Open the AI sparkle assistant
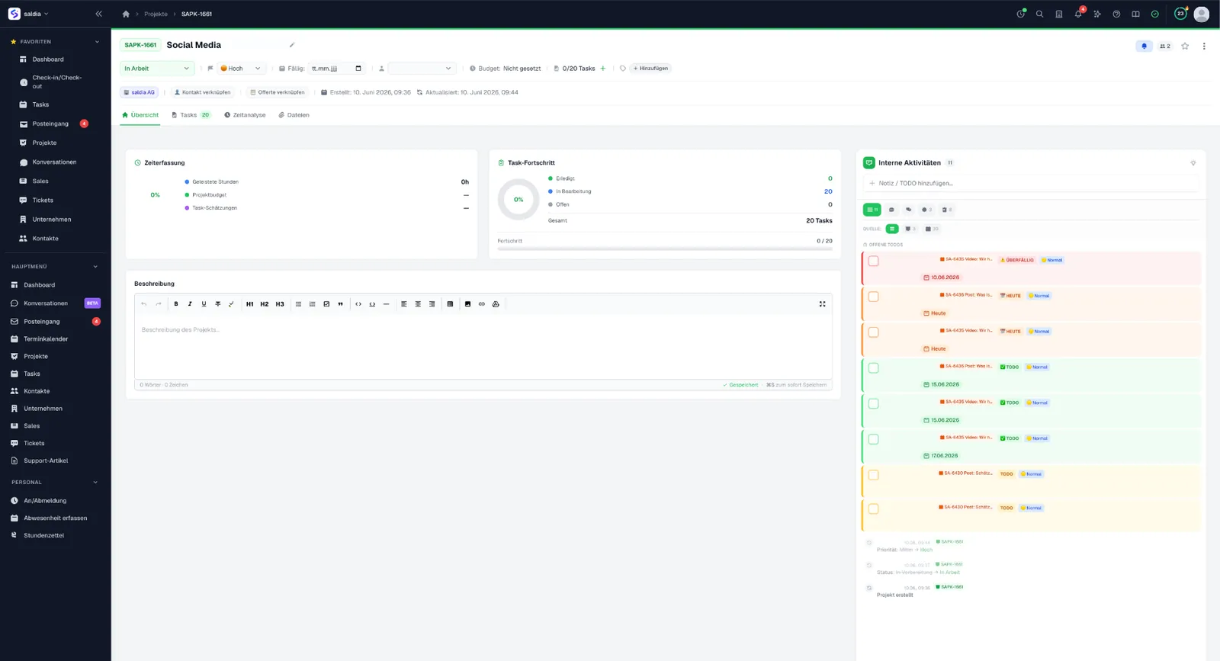The height and width of the screenshot is (661, 1220). click(x=1097, y=14)
